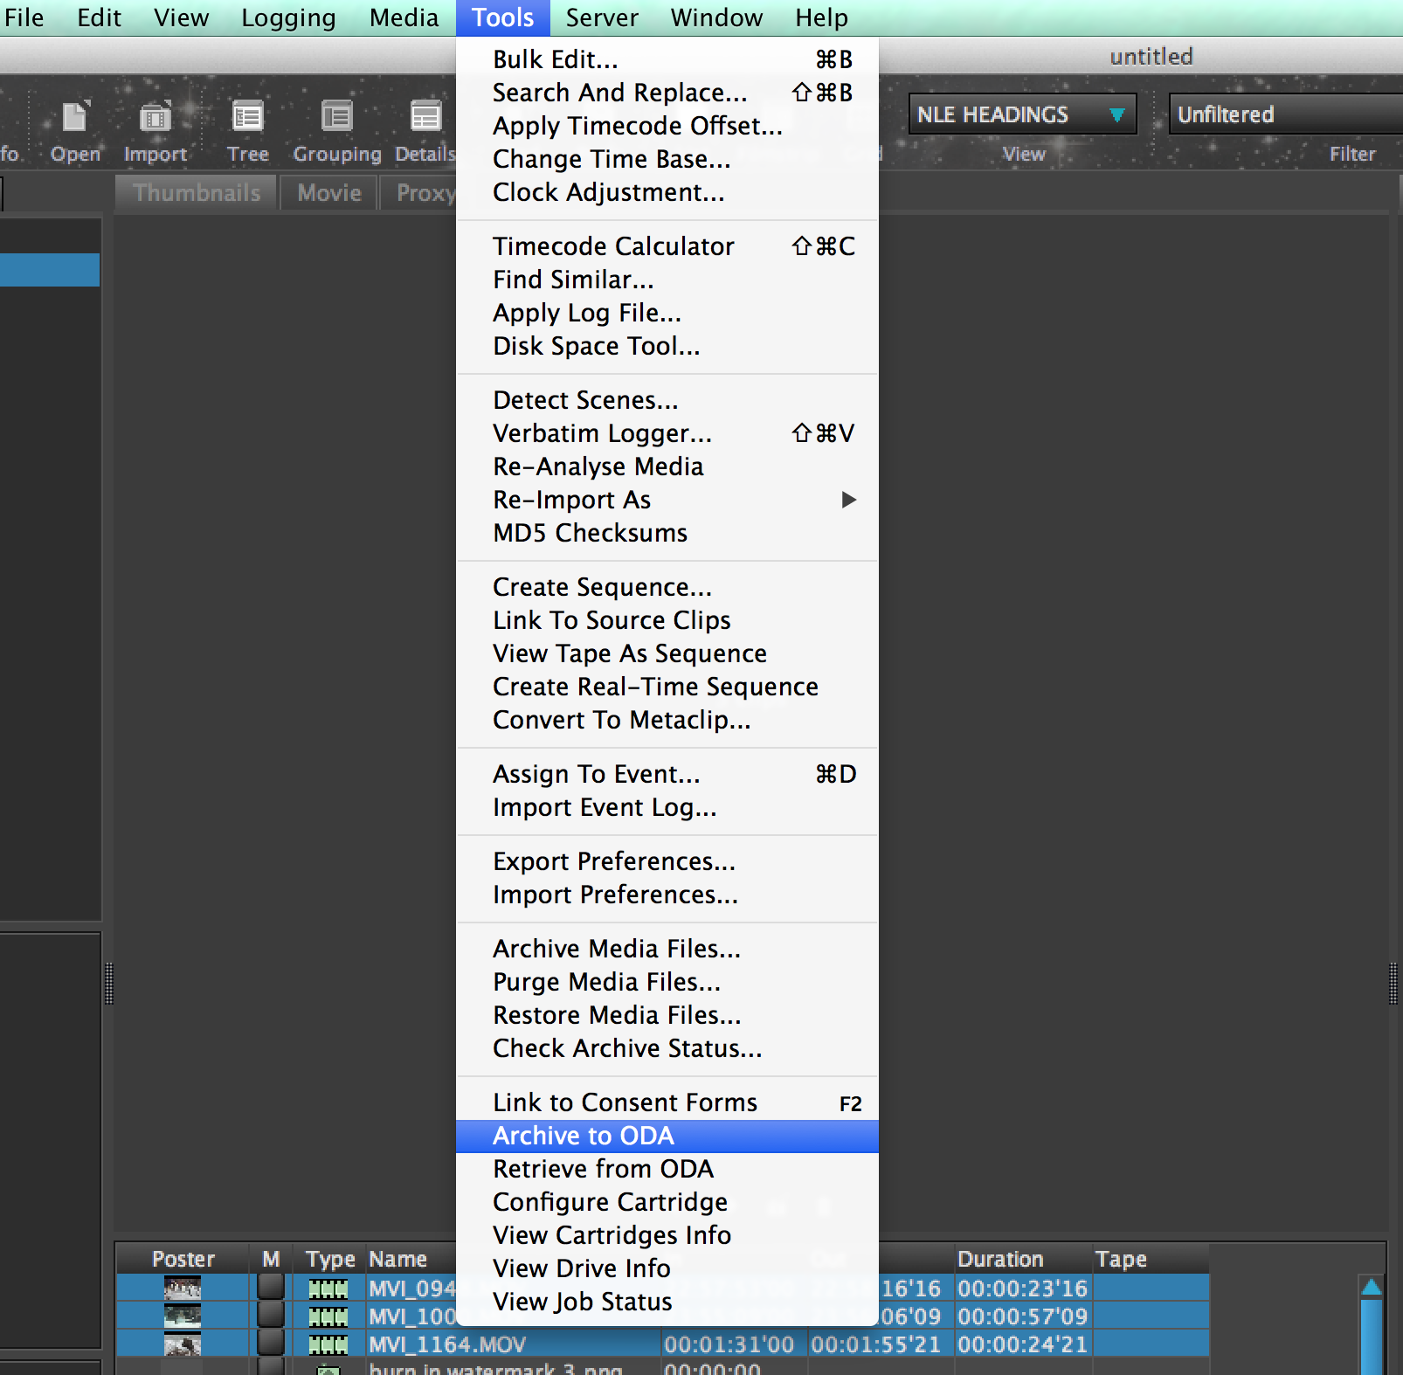Click the poster thumbnail of MVI_1164.MOV
This screenshot has height=1375, width=1403.
pos(183,1344)
